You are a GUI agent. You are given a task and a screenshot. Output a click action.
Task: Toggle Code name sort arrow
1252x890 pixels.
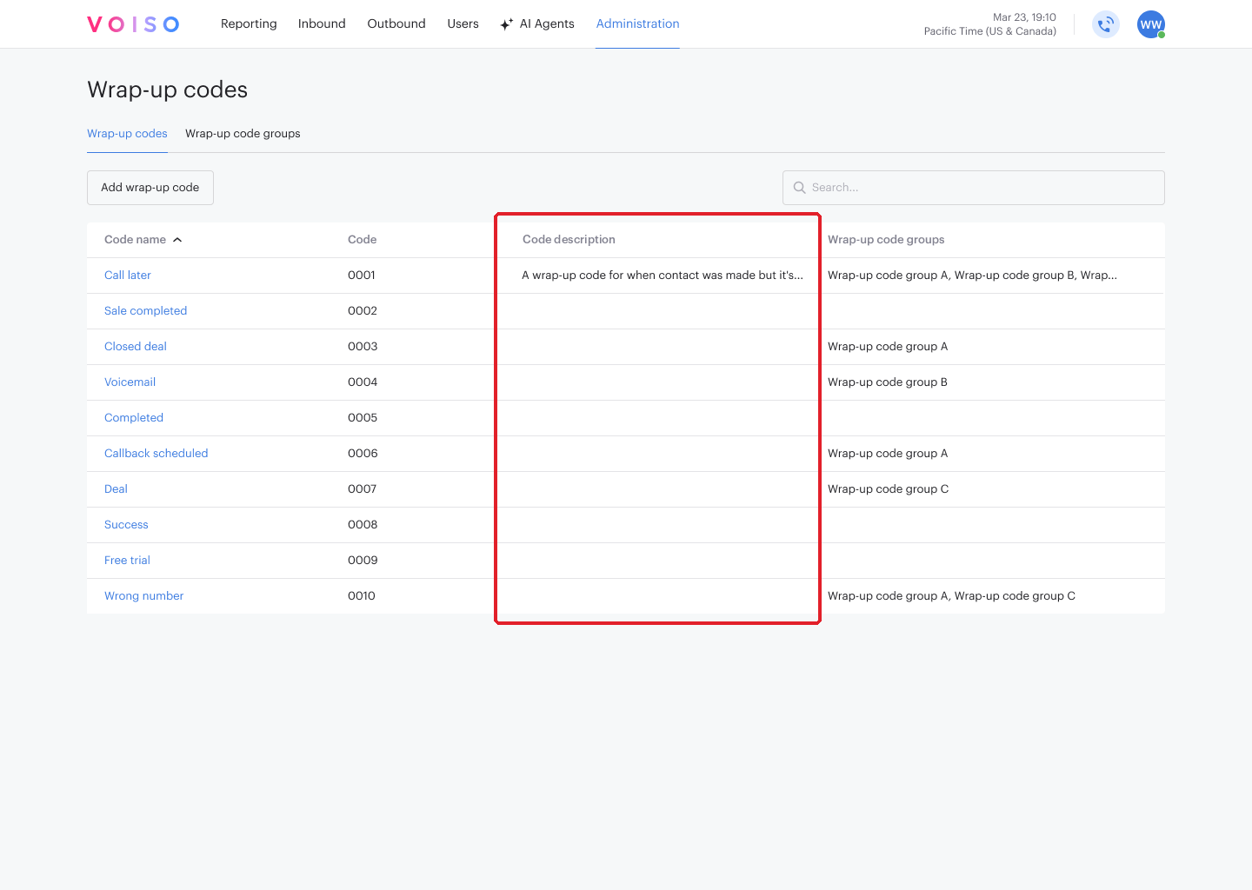(x=177, y=240)
